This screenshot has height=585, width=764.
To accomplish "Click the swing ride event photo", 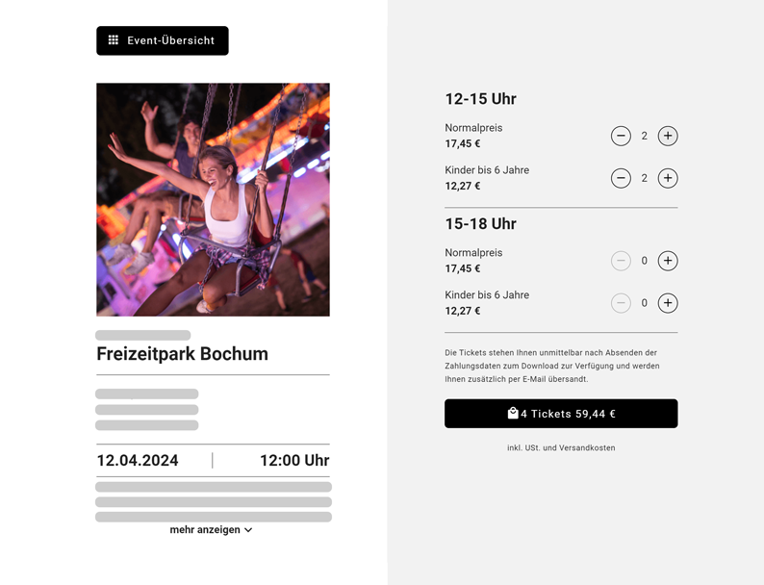I will 213,199.
